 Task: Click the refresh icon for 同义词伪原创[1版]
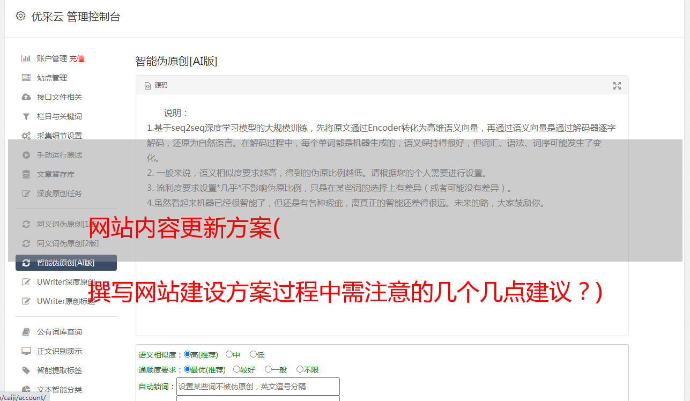(x=26, y=224)
